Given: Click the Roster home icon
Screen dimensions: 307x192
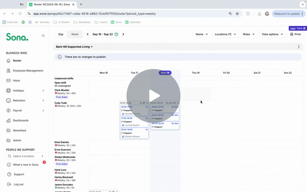Looking at the screenshot, I should (x=9, y=61).
